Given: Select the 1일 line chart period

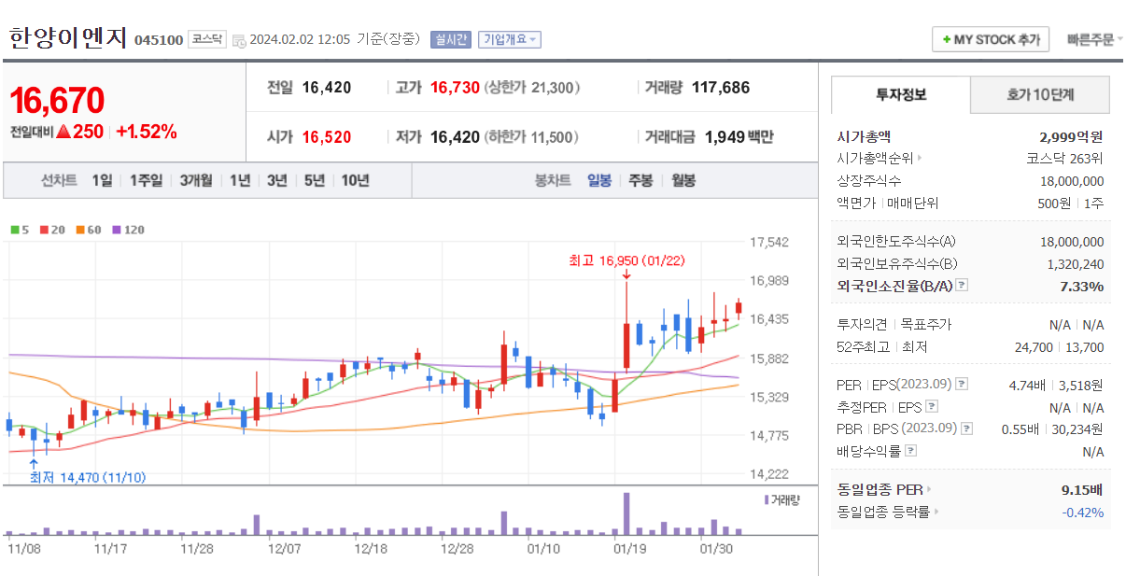Looking at the screenshot, I should coord(102,181).
